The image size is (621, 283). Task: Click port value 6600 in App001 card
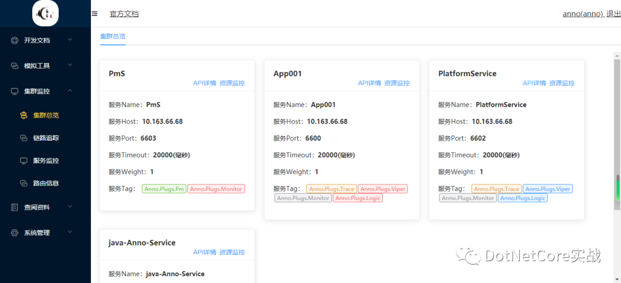[x=313, y=138]
